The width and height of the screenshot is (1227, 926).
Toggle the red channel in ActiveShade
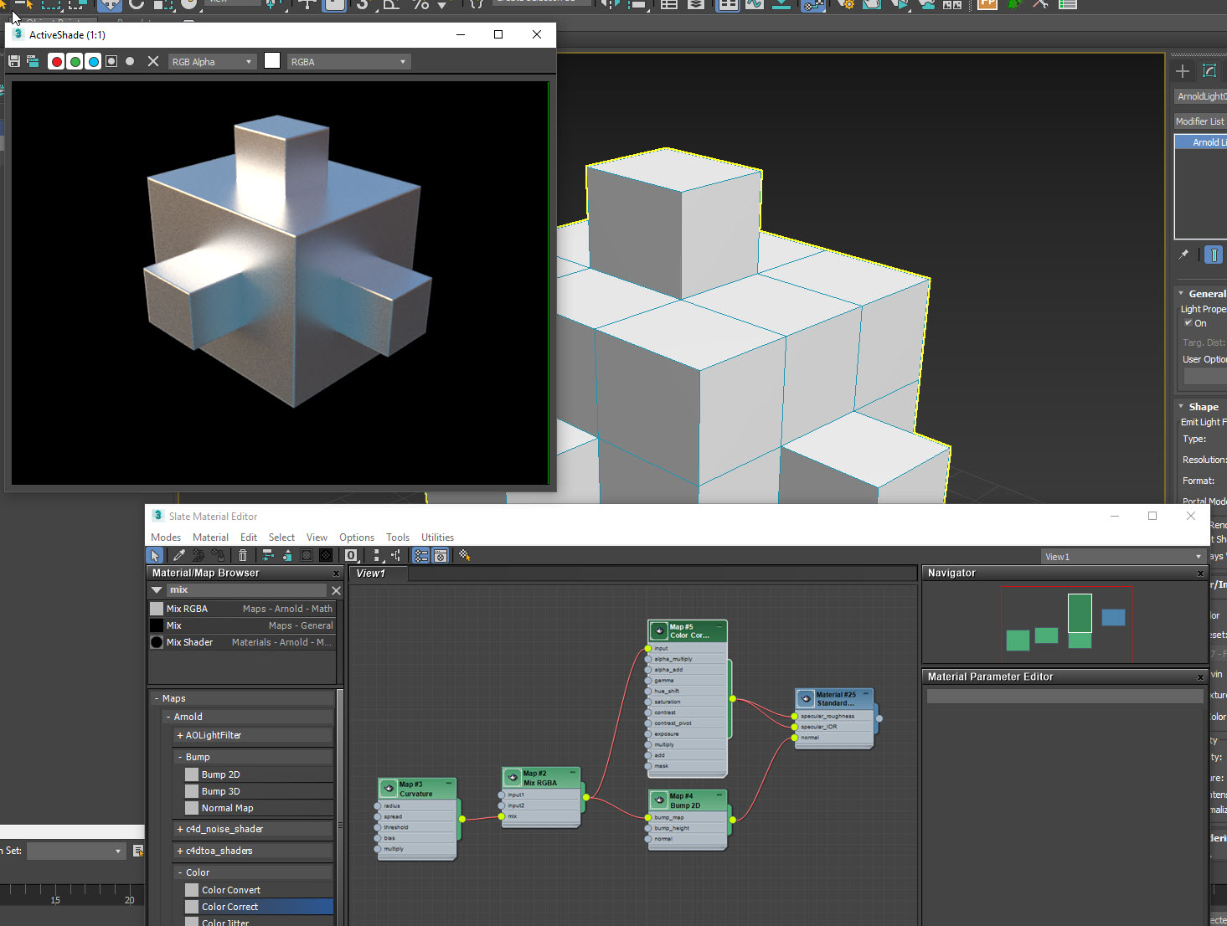tap(56, 60)
